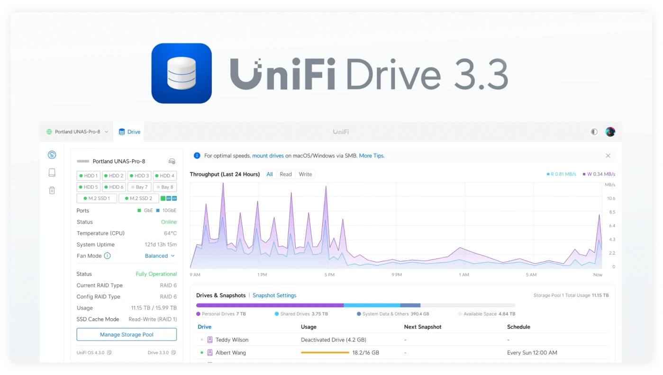Click the user icon next to Albert Wang
This screenshot has height=375, width=663.
[x=210, y=353]
